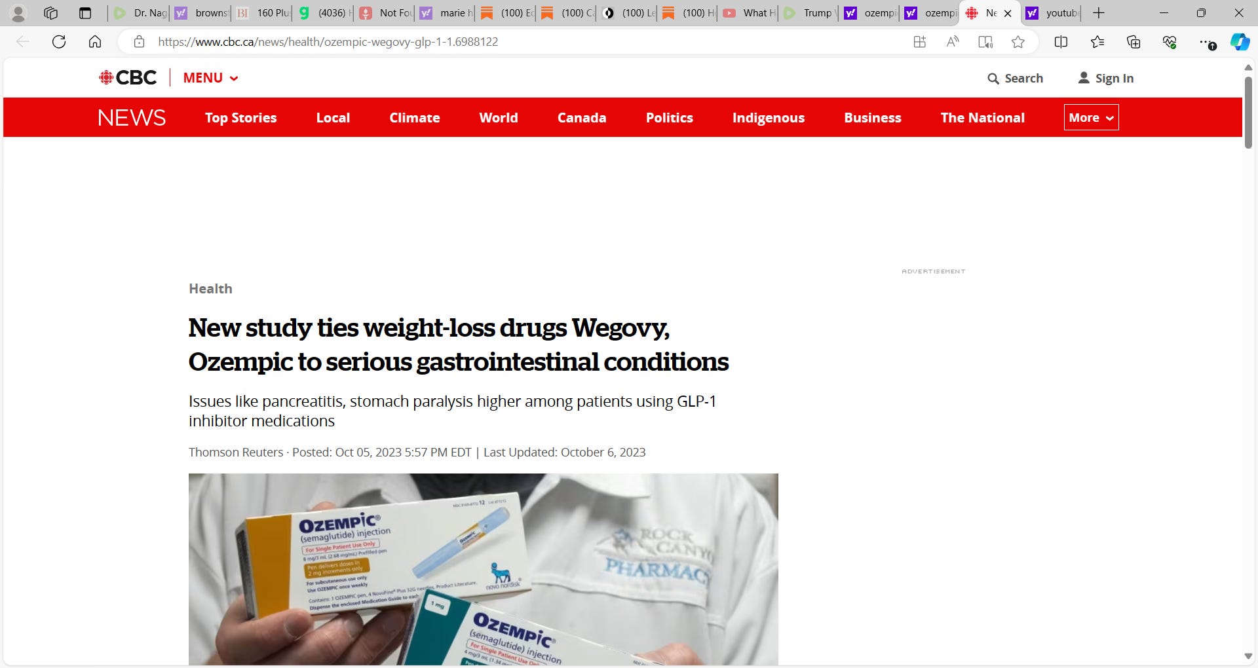Open the Business section
Image resolution: width=1258 pixels, height=668 pixels.
pyautogui.click(x=873, y=118)
